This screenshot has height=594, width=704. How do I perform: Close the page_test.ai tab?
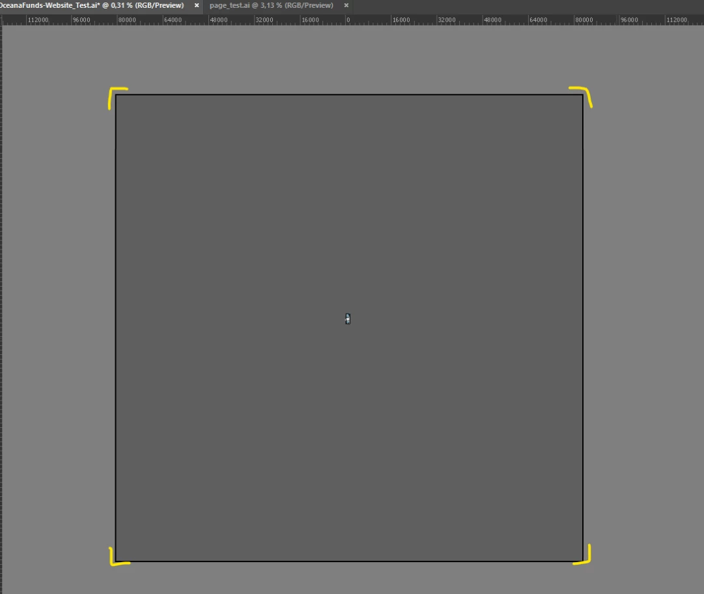[346, 5]
